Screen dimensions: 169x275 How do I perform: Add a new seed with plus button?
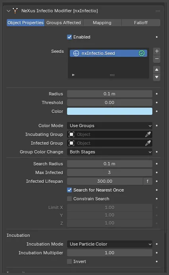pos(157,51)
